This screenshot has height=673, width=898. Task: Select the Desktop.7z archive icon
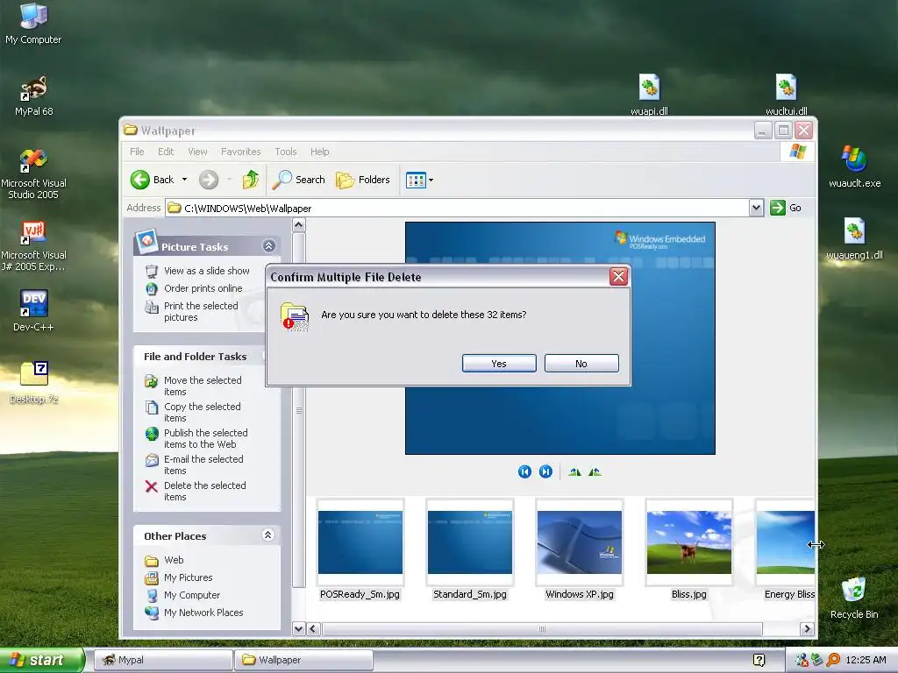pos(34,382)
